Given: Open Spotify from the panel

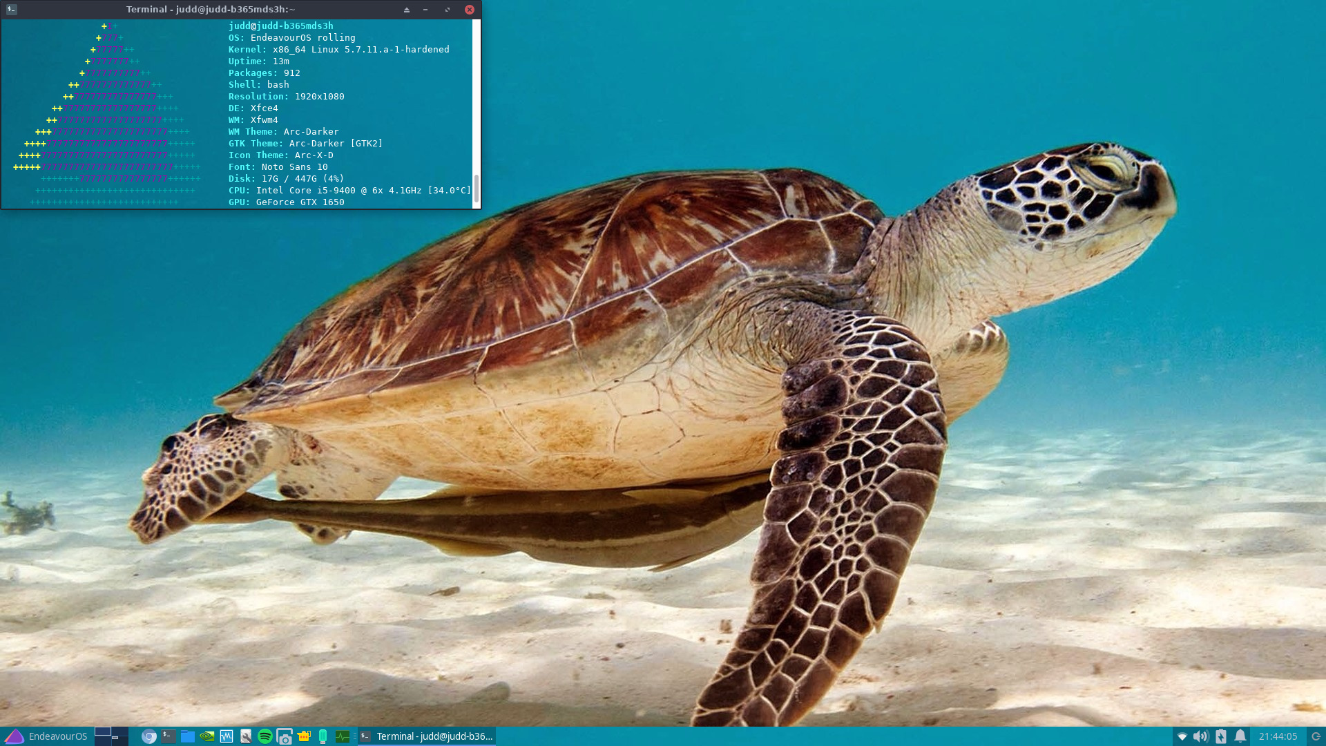Looking at the screenshot, I should click(265, 736).
